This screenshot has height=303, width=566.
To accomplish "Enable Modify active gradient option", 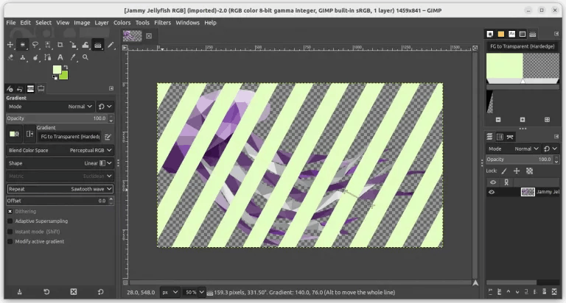I will (10, 241).
